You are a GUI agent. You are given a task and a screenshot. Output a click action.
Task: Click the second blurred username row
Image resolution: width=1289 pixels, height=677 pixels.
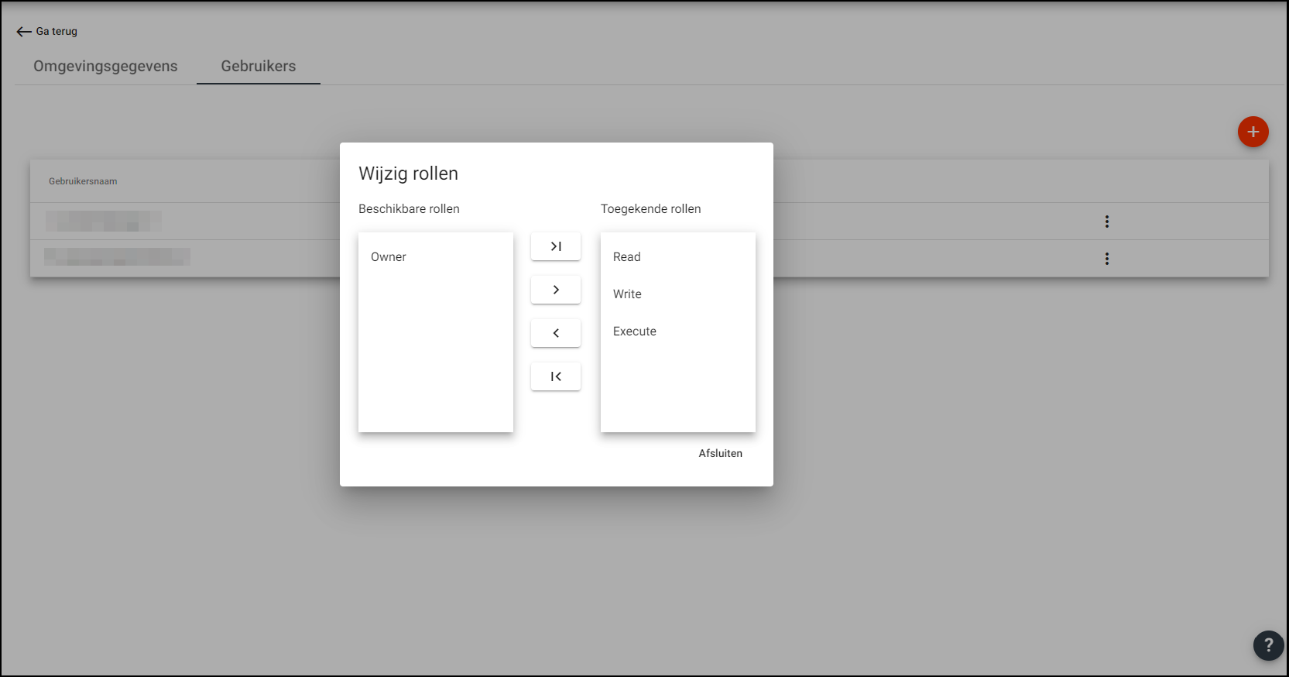coord(117,257)
